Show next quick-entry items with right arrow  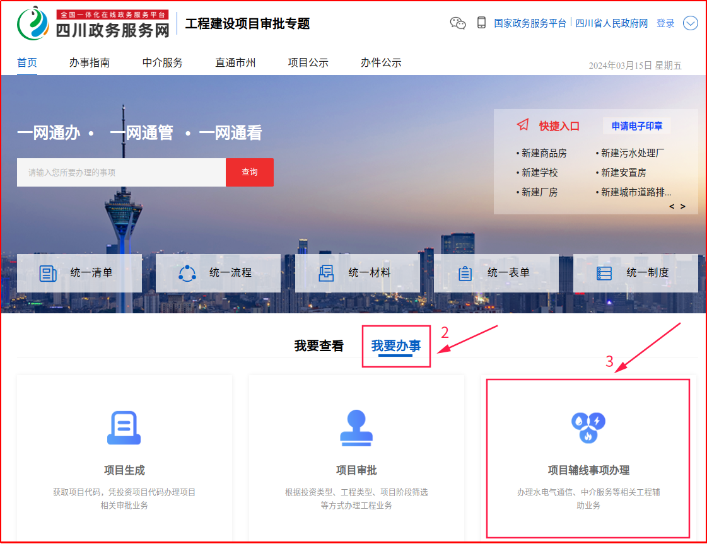682,206
